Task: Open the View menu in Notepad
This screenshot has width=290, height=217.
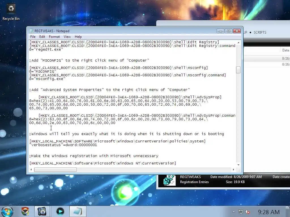Action: (x=67, y=37)
